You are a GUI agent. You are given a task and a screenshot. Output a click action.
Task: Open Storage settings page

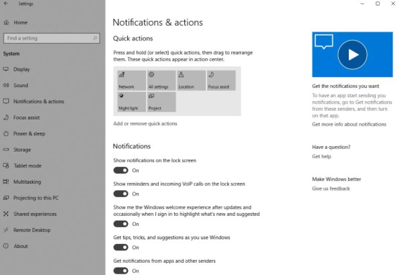[22, 150]
